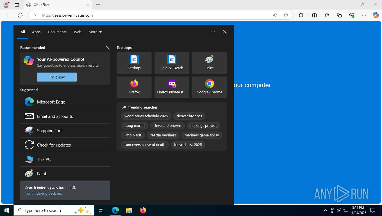Open search panel options ellipsis
382x216 pixels.
[213, 32]
